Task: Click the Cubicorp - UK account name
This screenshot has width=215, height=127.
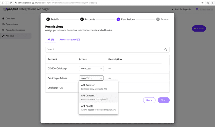Action: (x=55, y=88)
